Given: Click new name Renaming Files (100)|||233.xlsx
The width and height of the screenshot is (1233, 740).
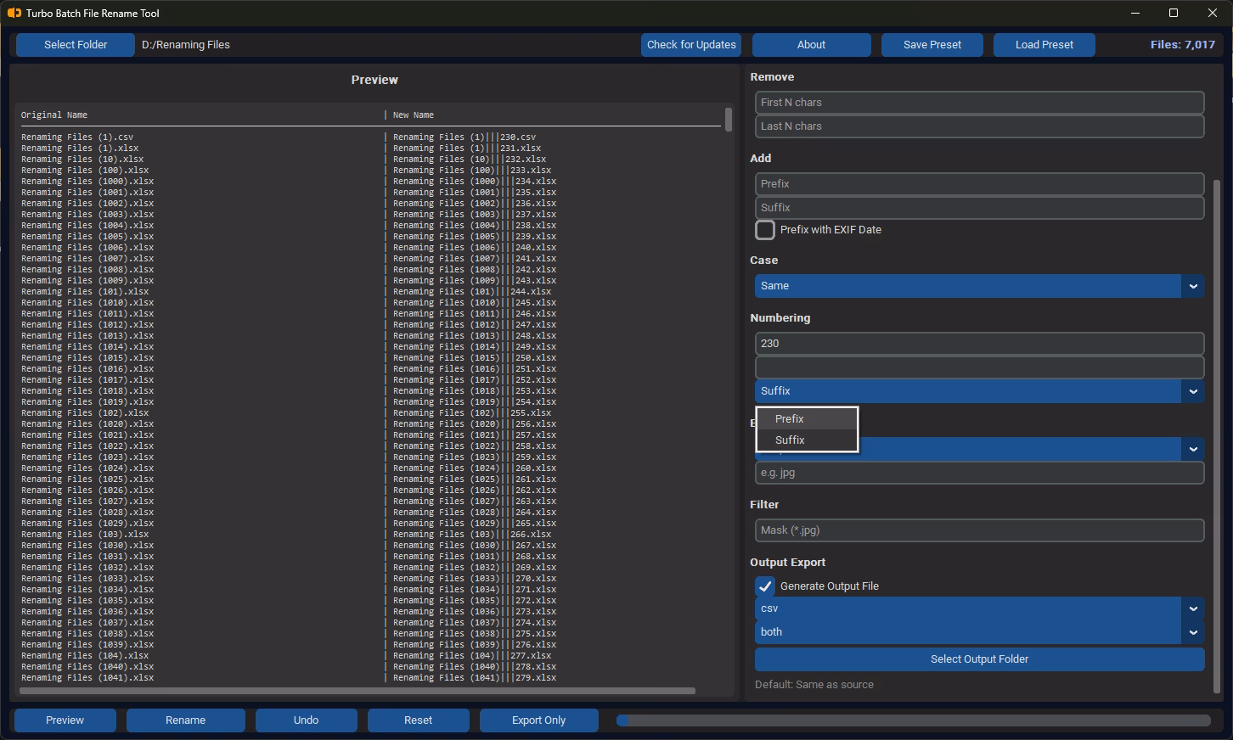Looking at the screenshot, I should coord(472,171).
